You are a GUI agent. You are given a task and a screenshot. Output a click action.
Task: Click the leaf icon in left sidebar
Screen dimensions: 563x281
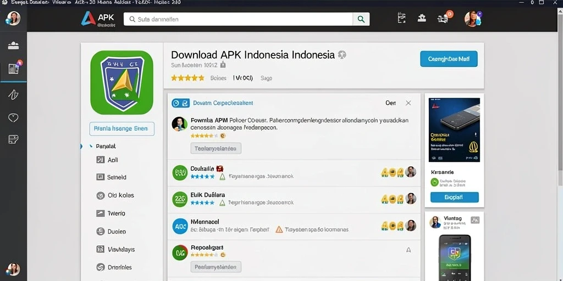13,94
